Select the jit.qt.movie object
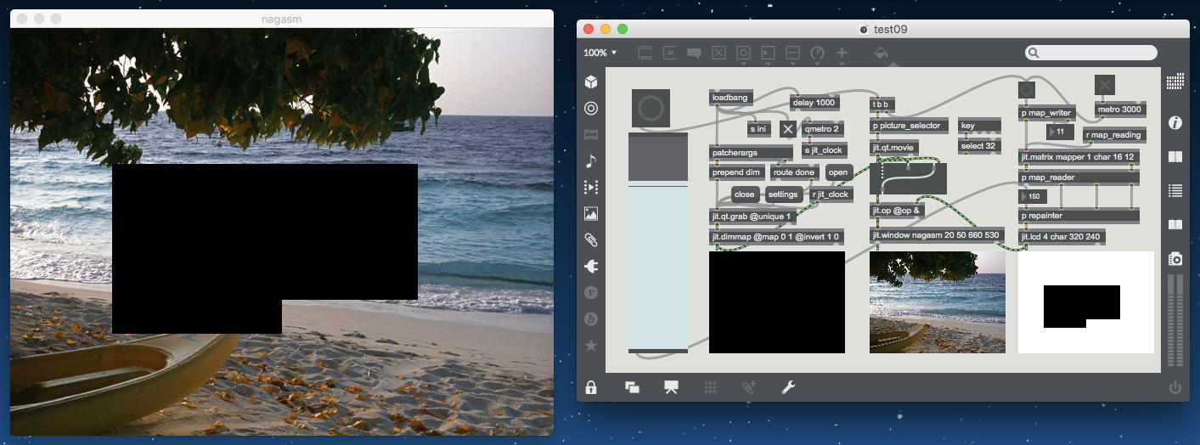Image resolution: width=1200 pixels, height=445 pixels. tap(893, 147)
